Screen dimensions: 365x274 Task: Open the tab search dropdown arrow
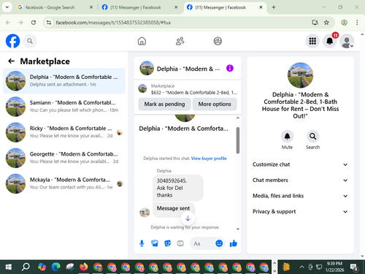pos(7,7)
